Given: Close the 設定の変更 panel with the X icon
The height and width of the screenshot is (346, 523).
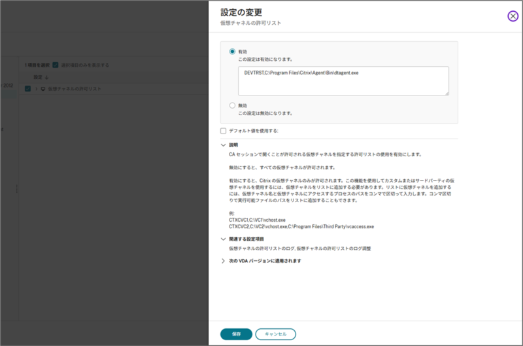Looking at the screenshot, I should click(513, 16).
